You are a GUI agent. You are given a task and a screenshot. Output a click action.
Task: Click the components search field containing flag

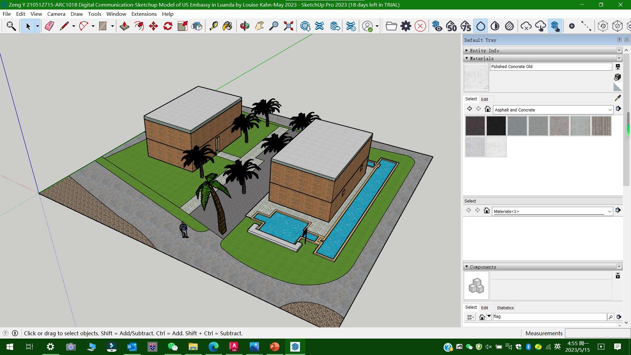(549, 317)
